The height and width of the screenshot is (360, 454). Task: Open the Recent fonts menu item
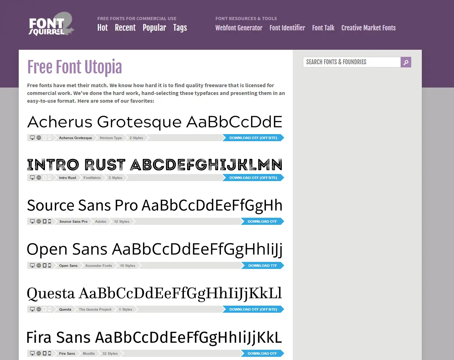pos(125,28)
